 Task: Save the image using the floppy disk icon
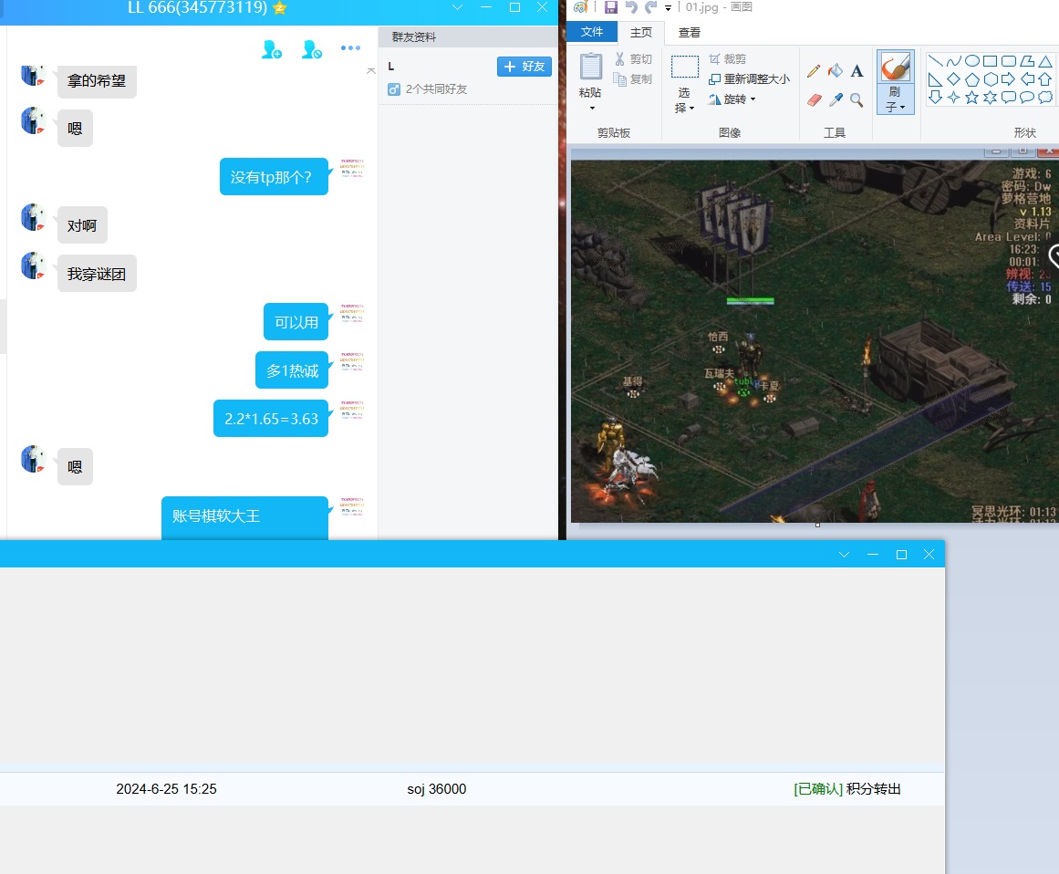(x=610, y=7)
